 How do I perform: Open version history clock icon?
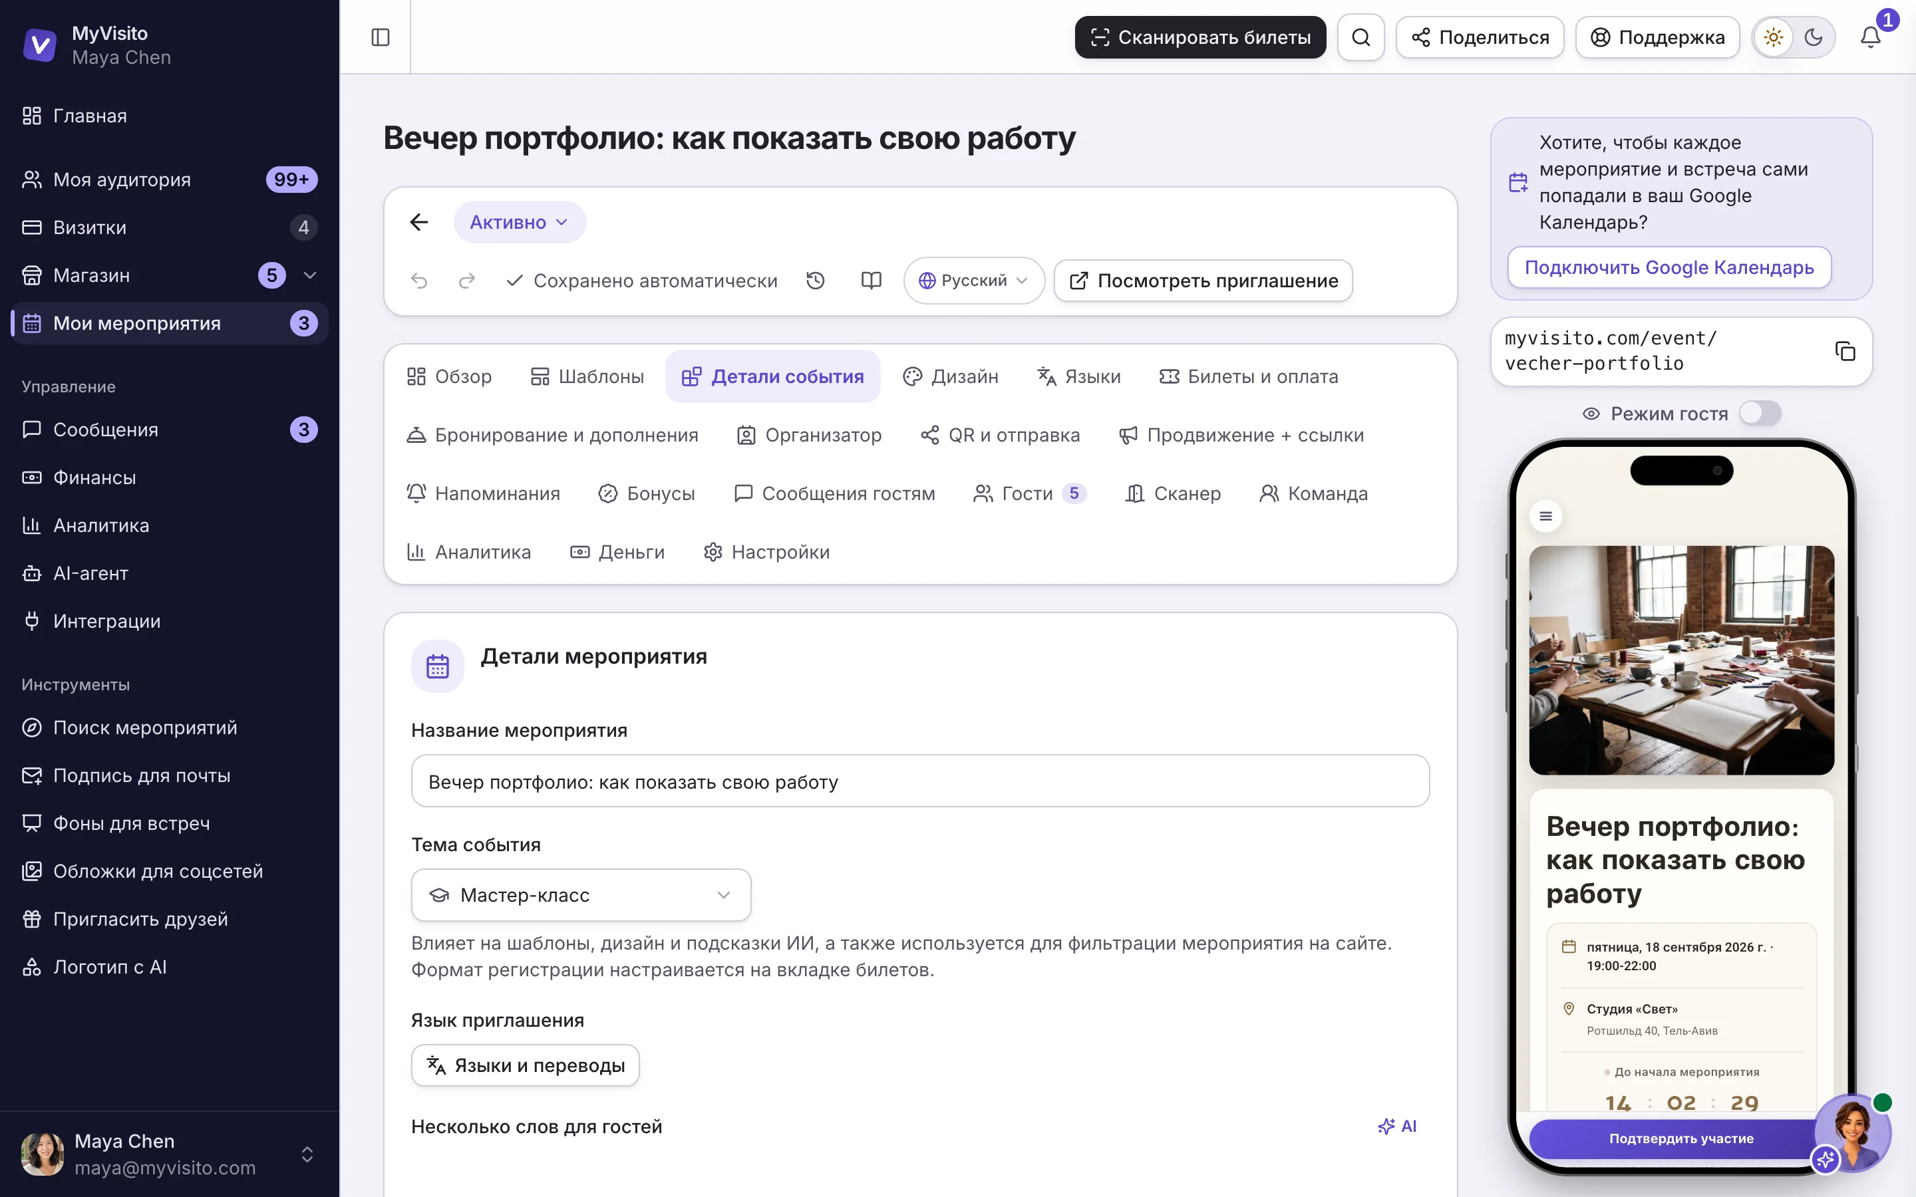[816, 280]
